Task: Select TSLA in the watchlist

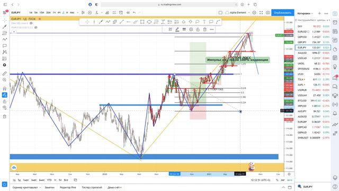Action: 313,80
